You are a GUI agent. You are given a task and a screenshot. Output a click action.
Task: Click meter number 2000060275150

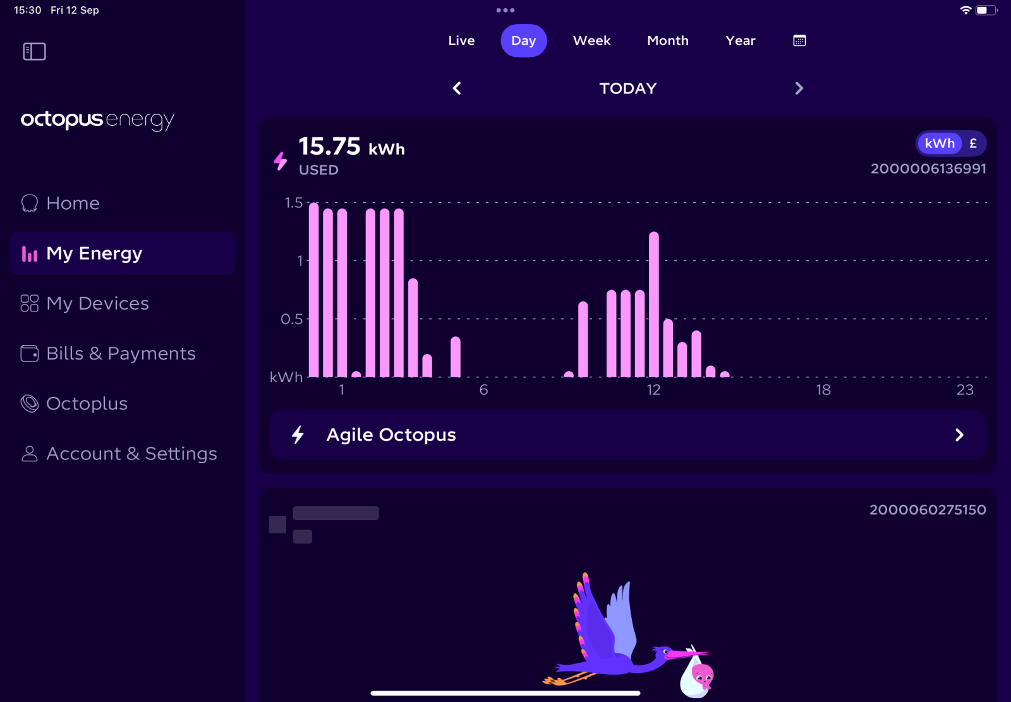coord(928,510)
